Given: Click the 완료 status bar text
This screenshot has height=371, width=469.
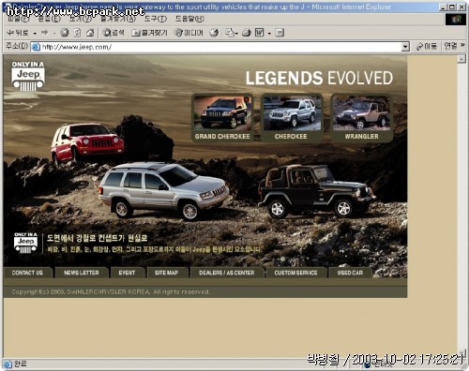Looking at the screenshot, I should [21, 364].
